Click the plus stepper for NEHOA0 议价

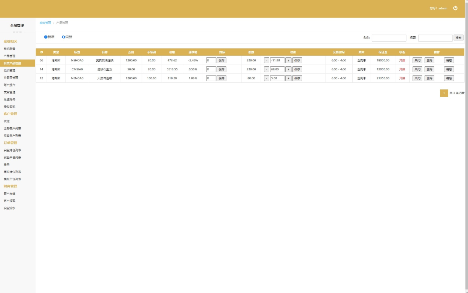(288, 60)
